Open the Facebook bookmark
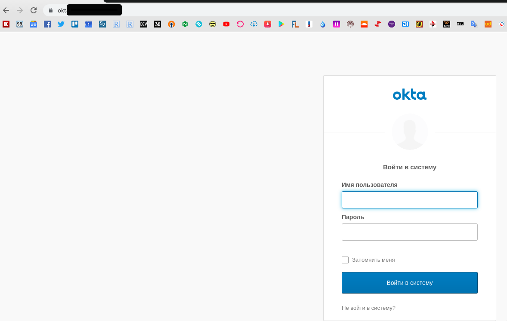The width and height of the screenshot is (507, 321). [x=47, y=24]
